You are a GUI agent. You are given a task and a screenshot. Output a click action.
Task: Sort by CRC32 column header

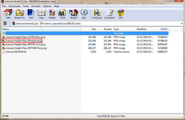click(162, 29)
